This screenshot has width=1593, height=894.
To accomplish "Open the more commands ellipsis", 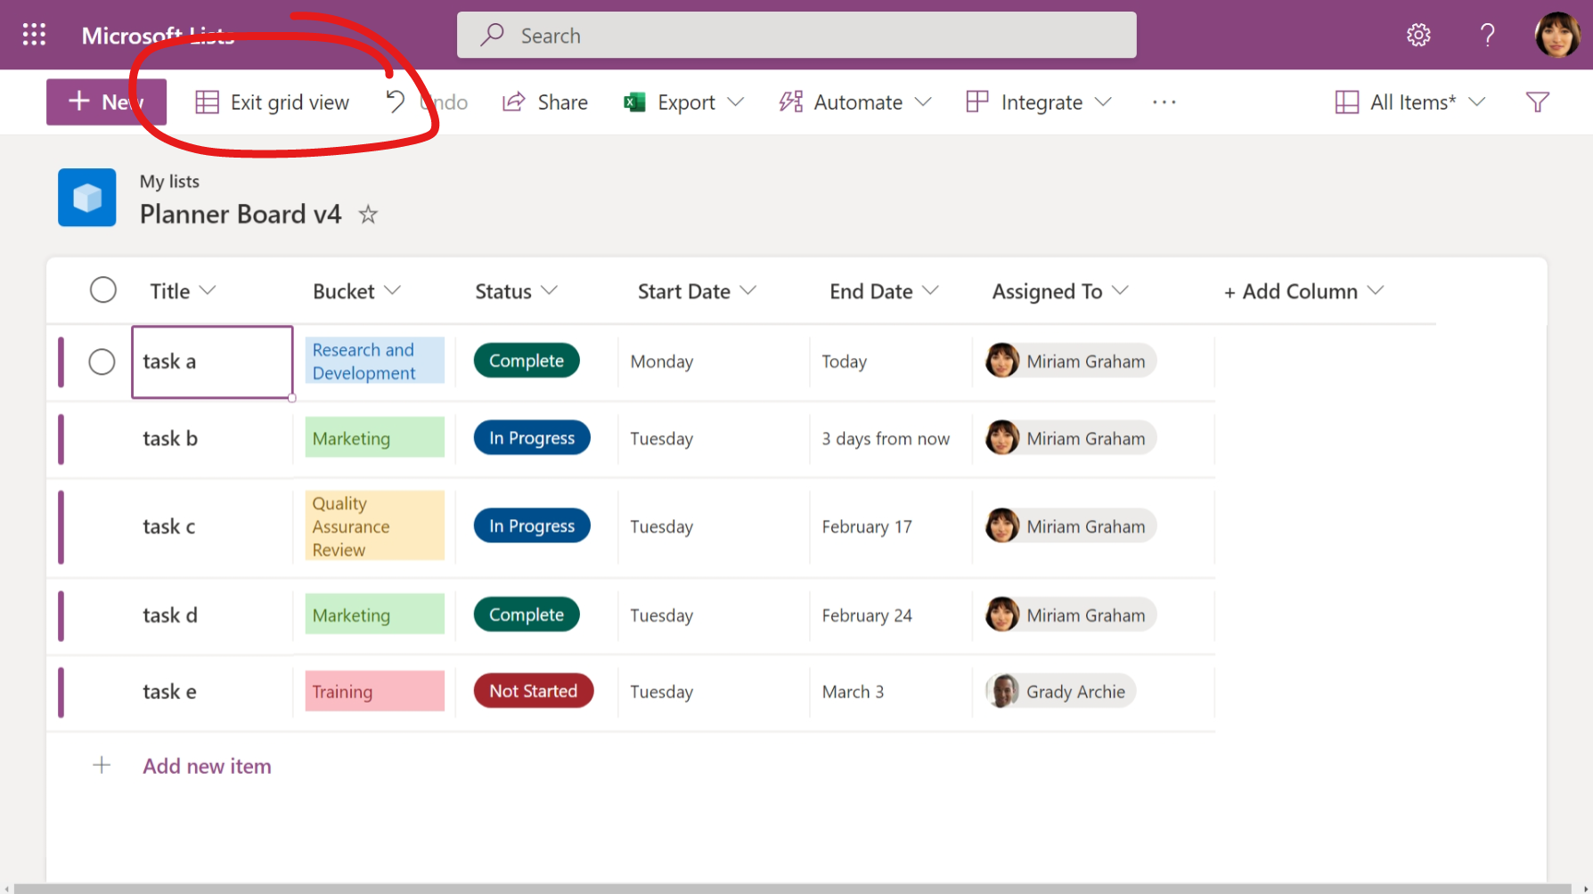I will click(x=1164, y=102).
